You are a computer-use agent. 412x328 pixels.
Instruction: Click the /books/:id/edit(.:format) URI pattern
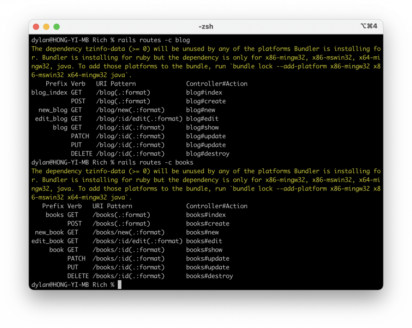click(x=138, y=241)
